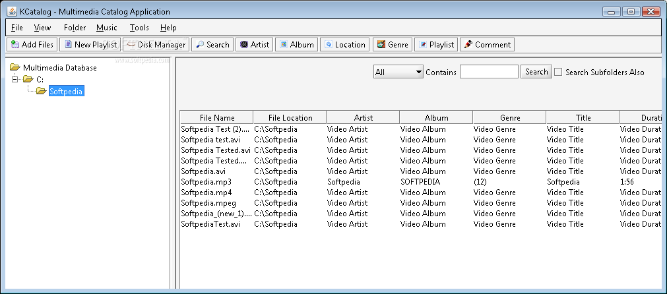
Task: Focus the Contains search text field
Action: (x=489, y=72)
